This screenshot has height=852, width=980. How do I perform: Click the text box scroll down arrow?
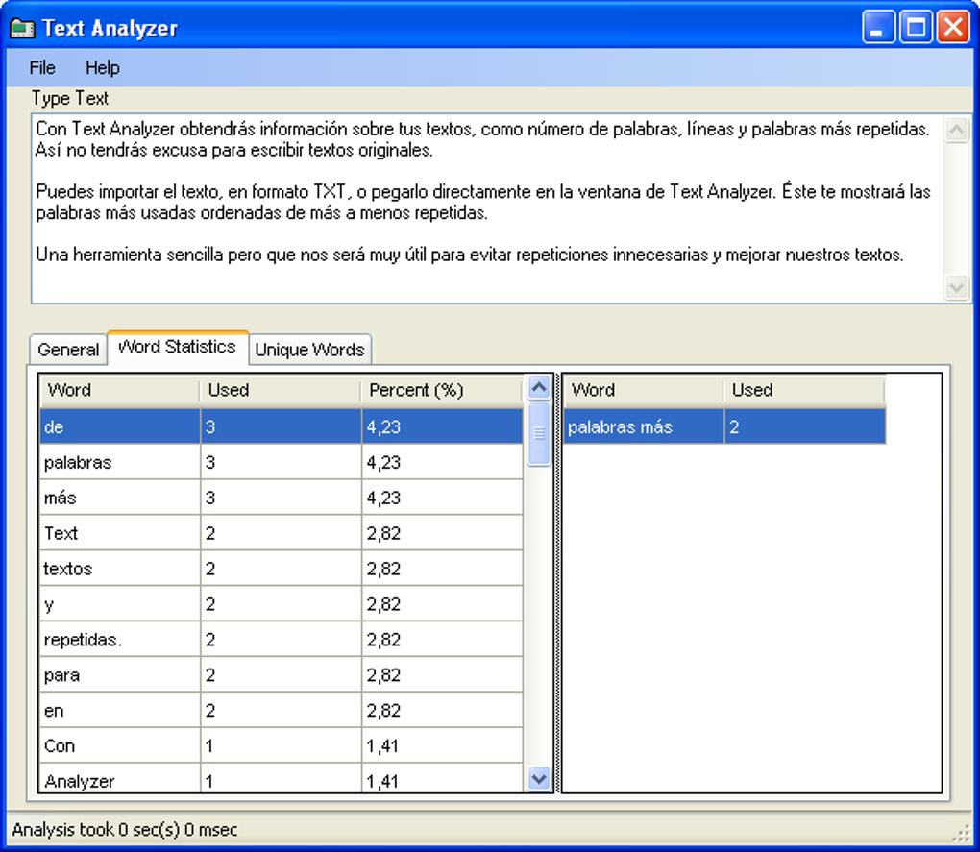tap(956, 287)
